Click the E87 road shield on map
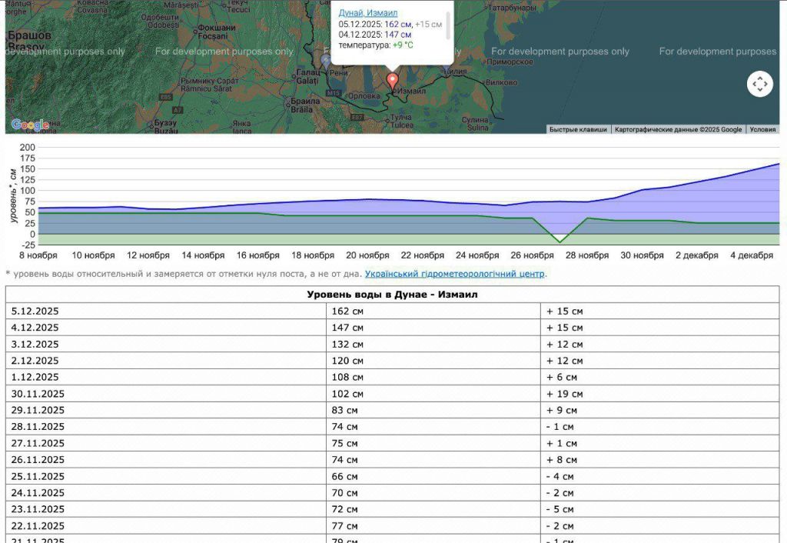This screenshot has height=543, width=787. pos(357,118)
